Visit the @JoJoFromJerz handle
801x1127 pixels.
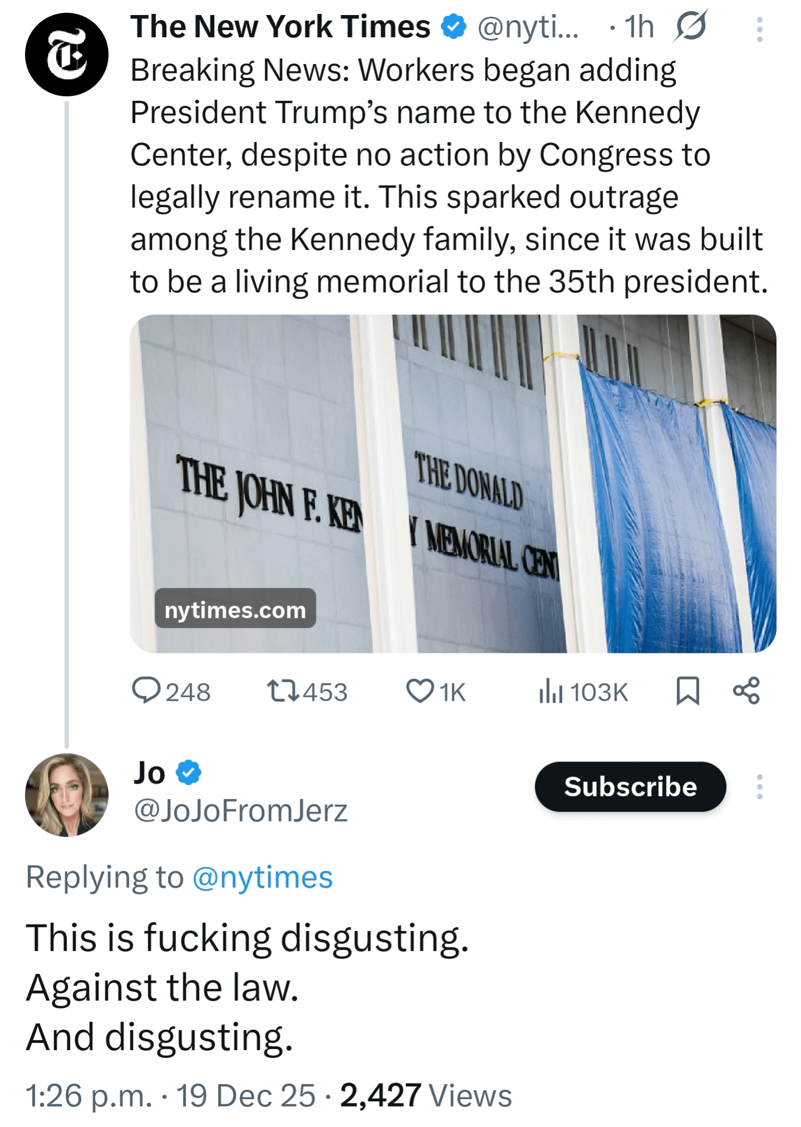pos(241,810)
